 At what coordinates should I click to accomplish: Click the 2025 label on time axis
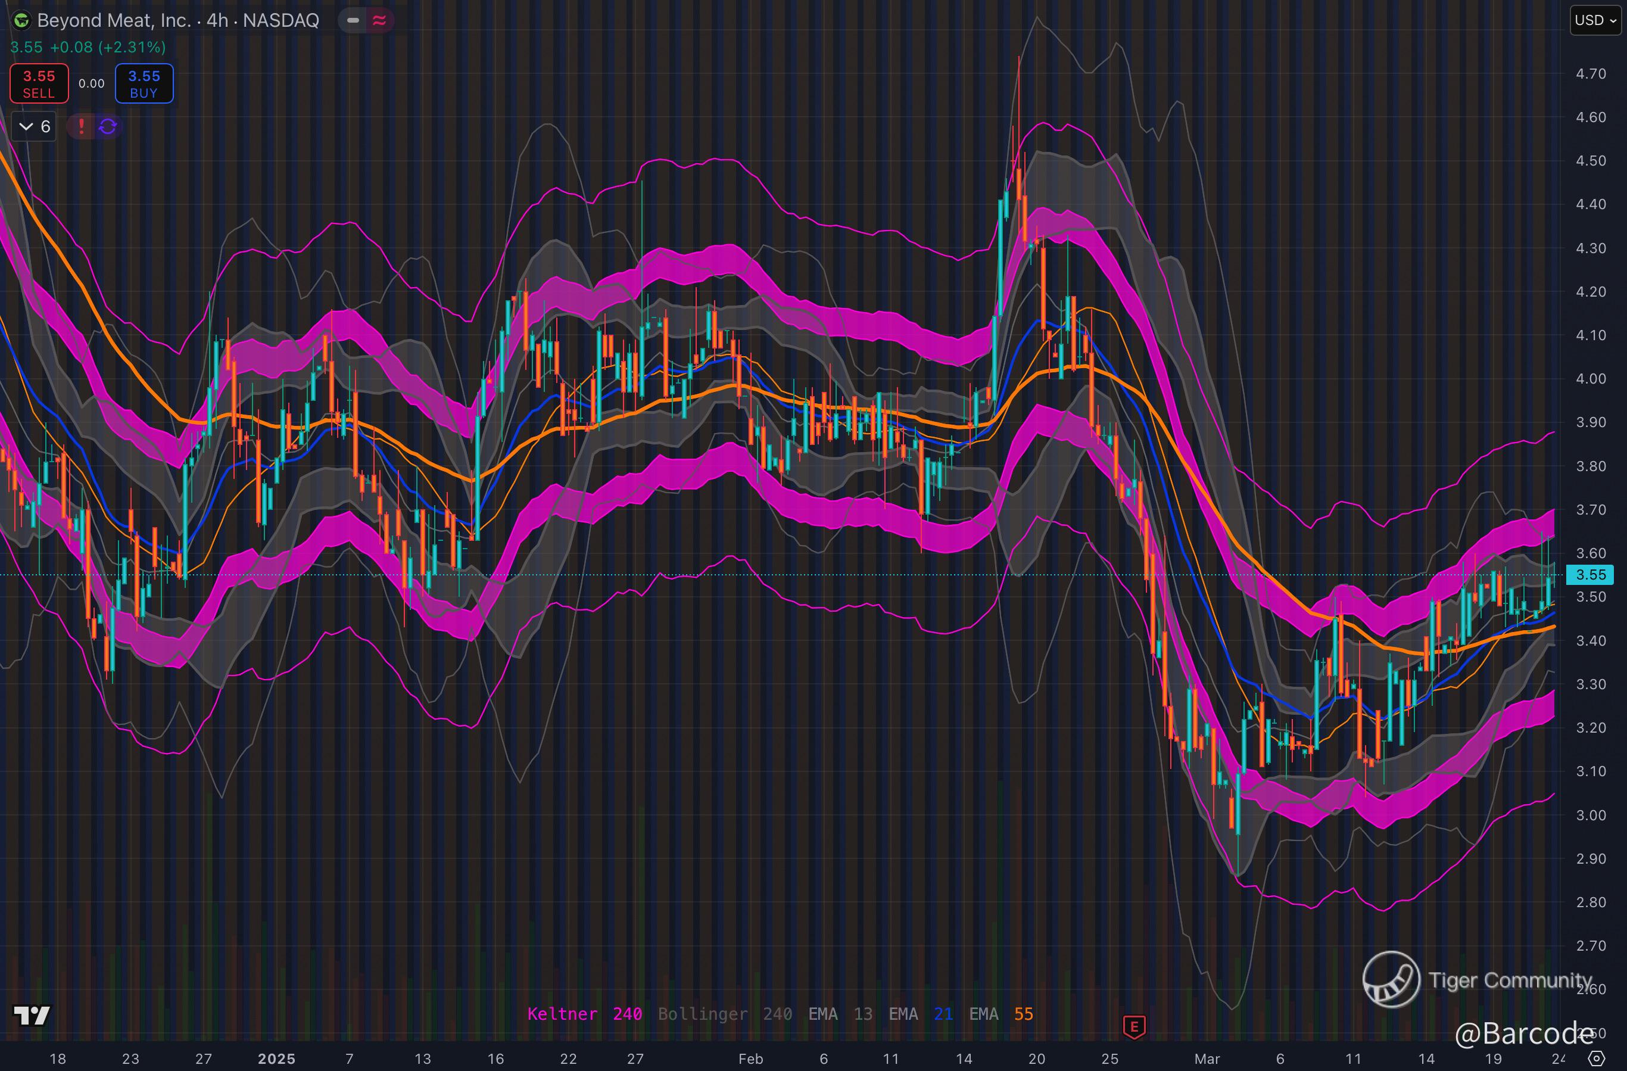276,1058
